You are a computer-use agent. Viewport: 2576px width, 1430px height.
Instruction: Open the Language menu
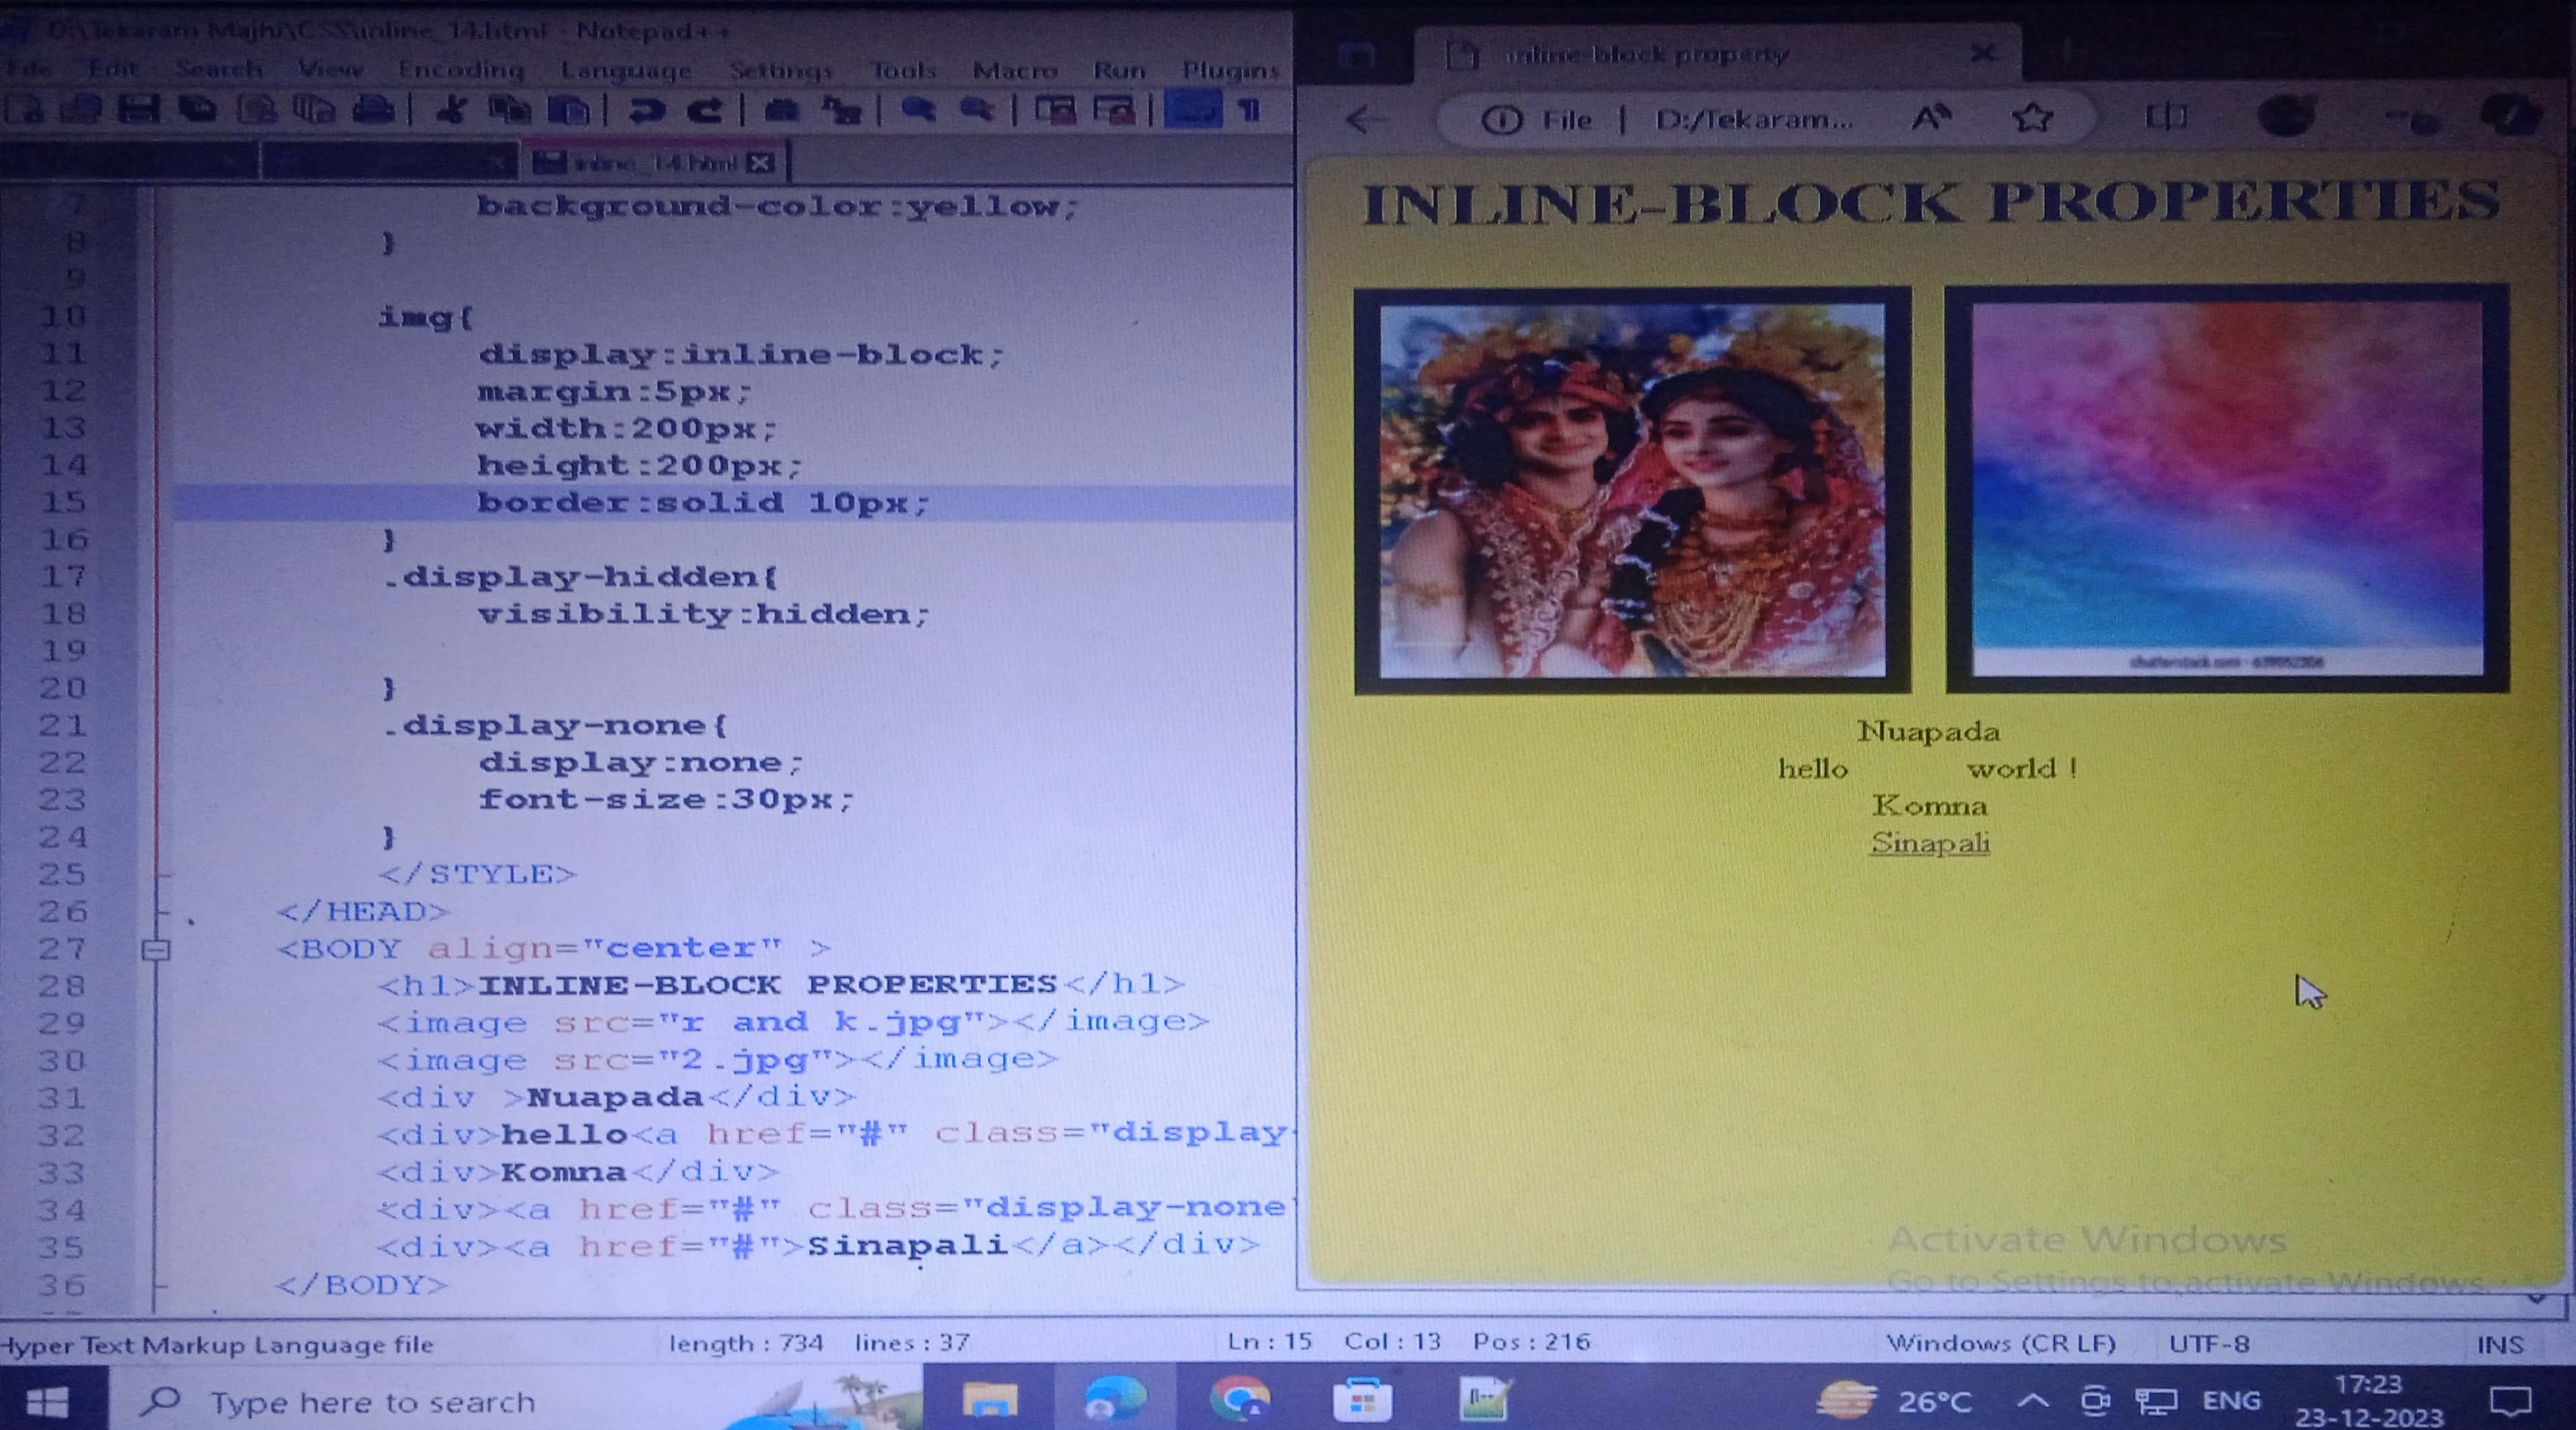(x=626, y=70)
